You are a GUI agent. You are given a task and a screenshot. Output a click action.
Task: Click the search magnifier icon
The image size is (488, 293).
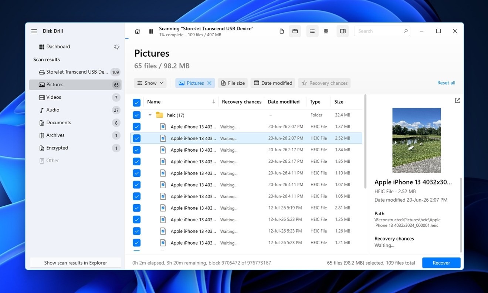[406, 31]
